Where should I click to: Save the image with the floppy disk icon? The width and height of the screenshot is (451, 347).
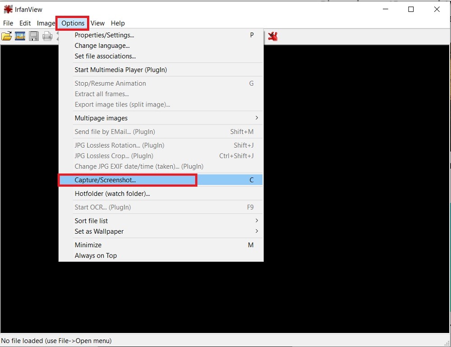tap(33, 36)
